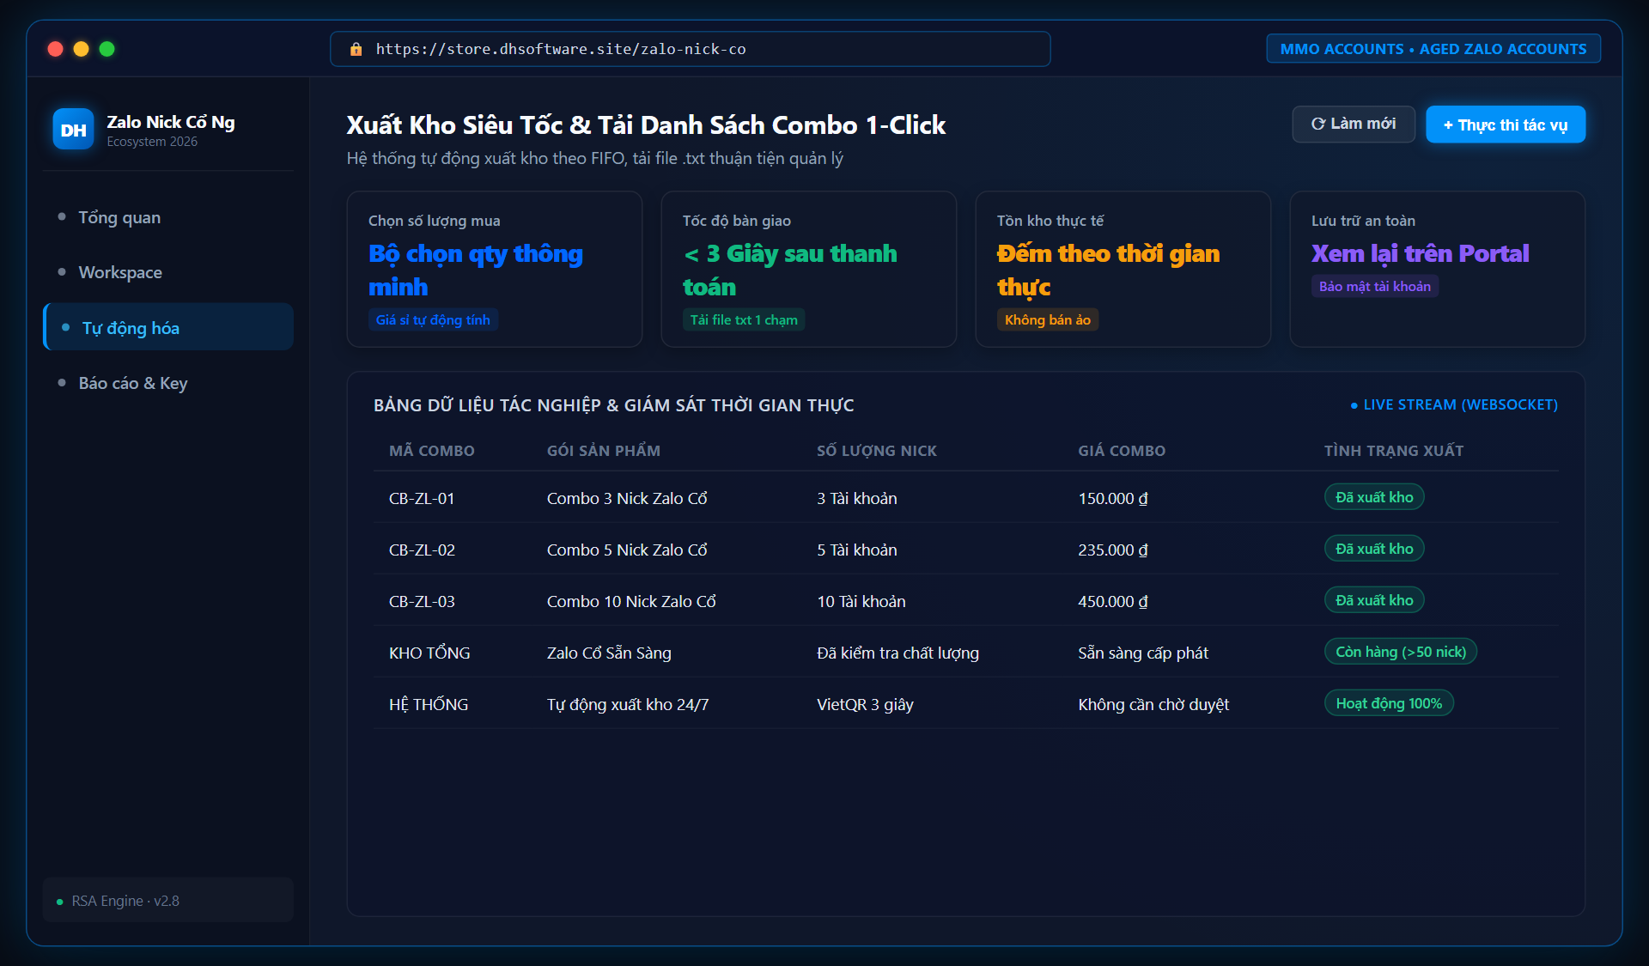Open the 3 Giây sau thanh toán card
Image resolution: width=1649 pixels, height=966 pixels.
pos(809,270)
